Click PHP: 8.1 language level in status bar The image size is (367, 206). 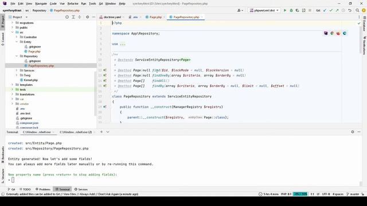[286, 194]
